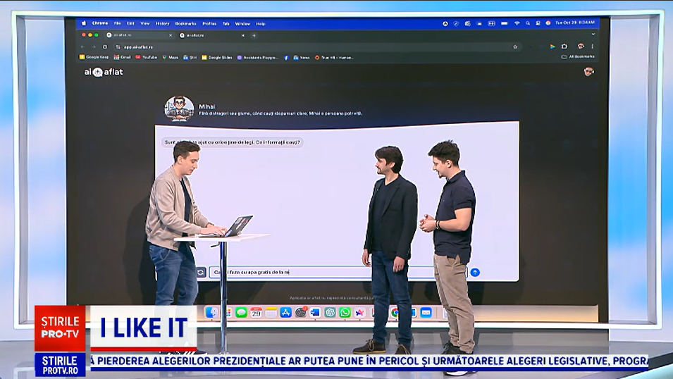Image resolution: width=673 pixels, height=379 pixels.
Task: Close the first ai-aflat.ro tab
Action: [x=171, y=35]
